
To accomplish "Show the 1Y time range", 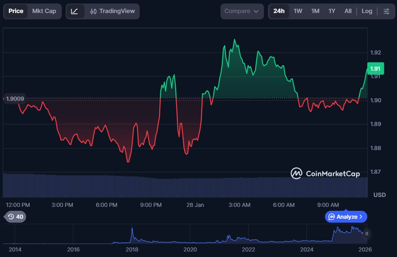I will click(x=332, y=11).
